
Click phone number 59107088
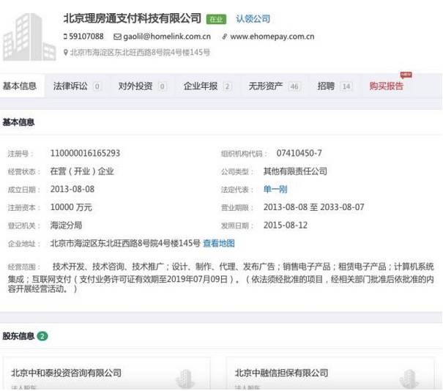tap(86, 37)
